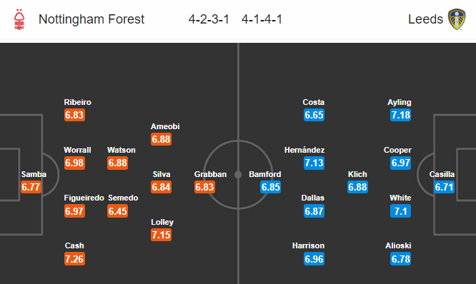Open the player name Klich
The image size is (476, 284).
357,174
